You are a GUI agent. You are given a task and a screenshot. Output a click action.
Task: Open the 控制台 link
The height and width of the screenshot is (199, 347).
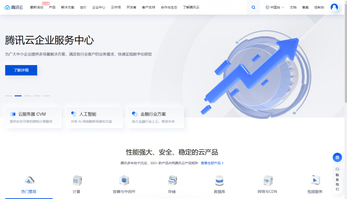(319, 7)
